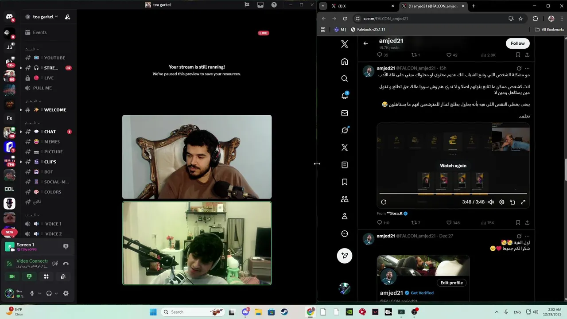Open video settings gear
Screen dimensions: 567x319
pyautogui.click(x=501, y=202)
